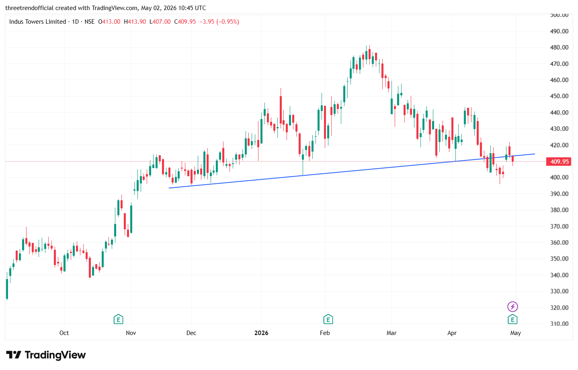Click the 480.00 price axis label
Image resolution: width=578 pixels, height=370 pixels.
(559, 47)
